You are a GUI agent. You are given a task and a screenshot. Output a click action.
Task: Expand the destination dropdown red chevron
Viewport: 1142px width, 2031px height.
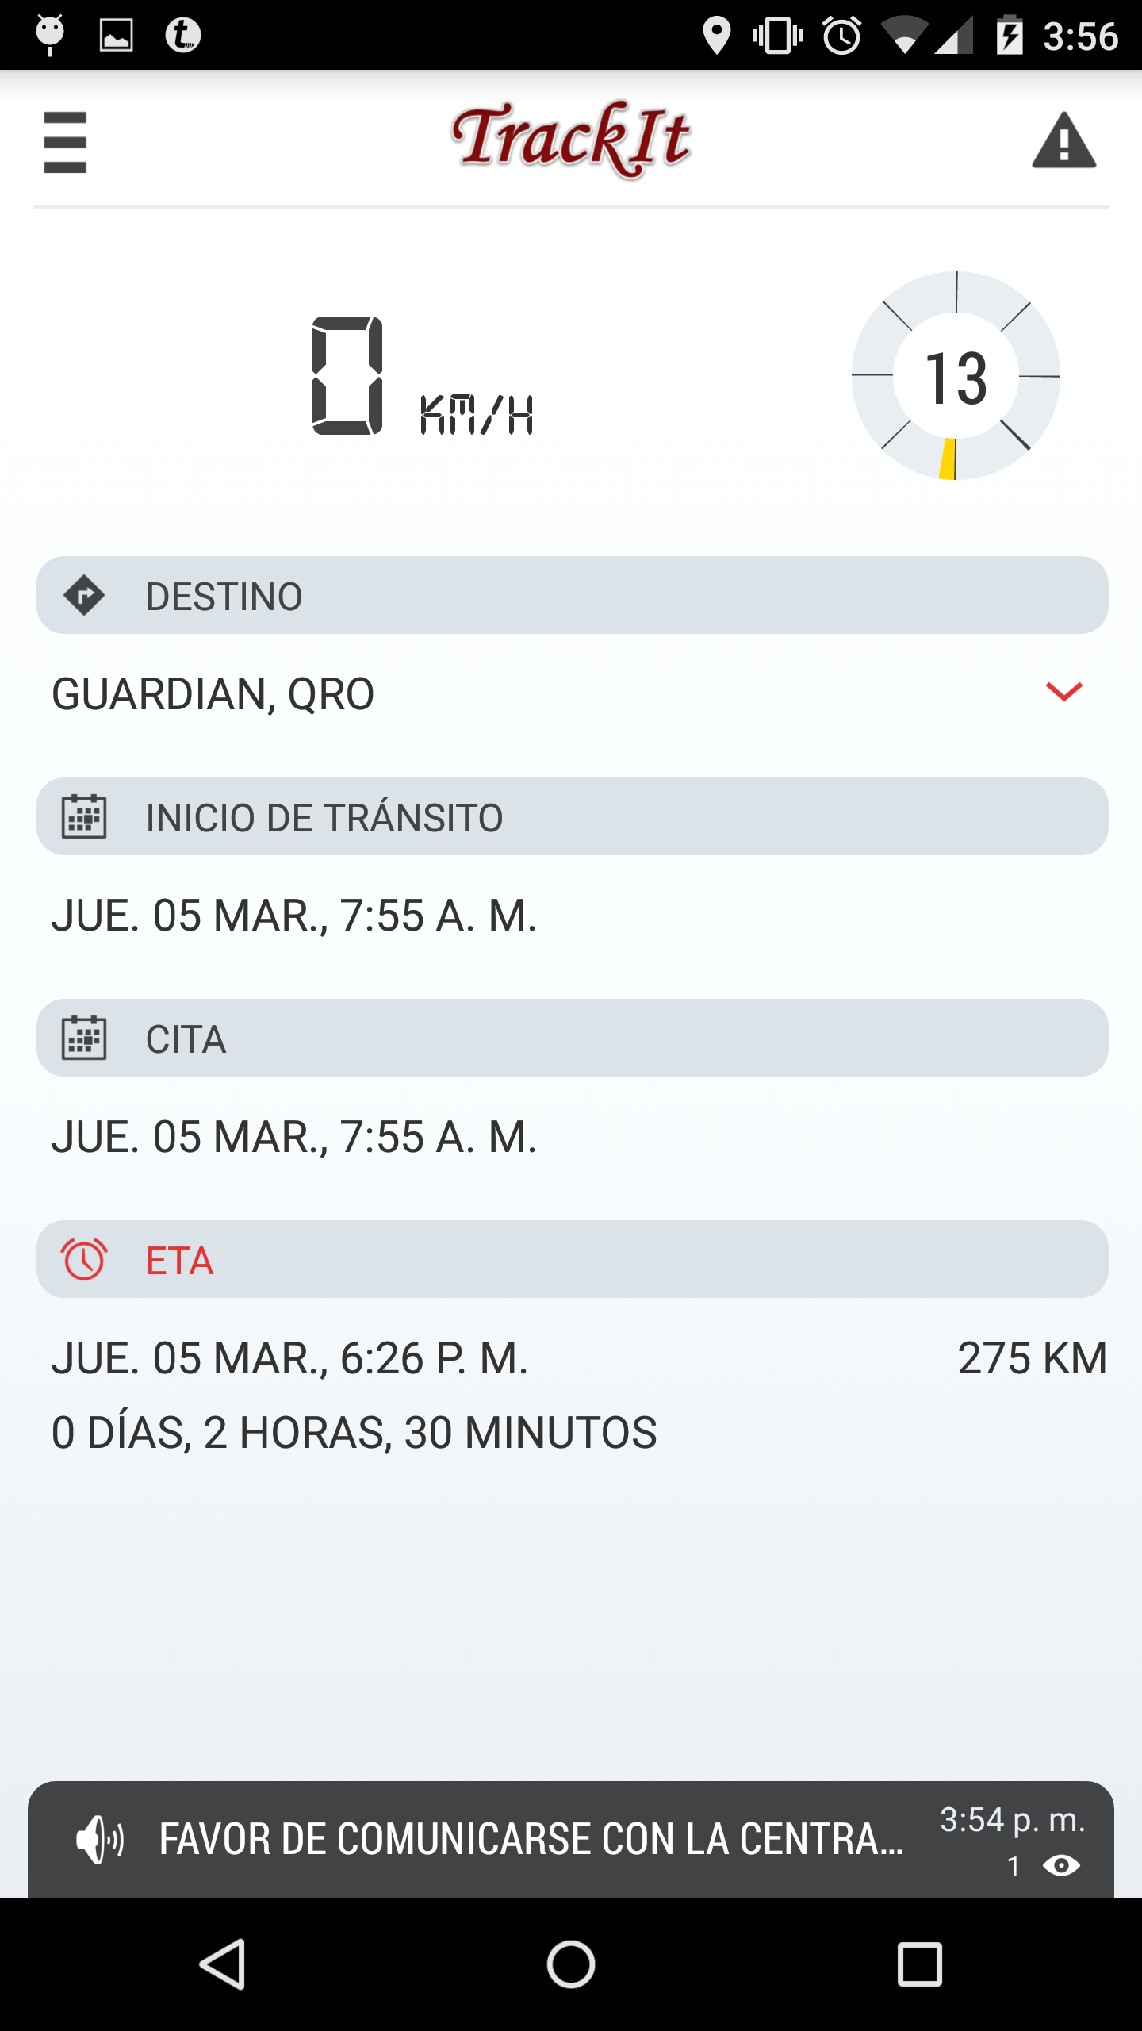coord(1063,692)
